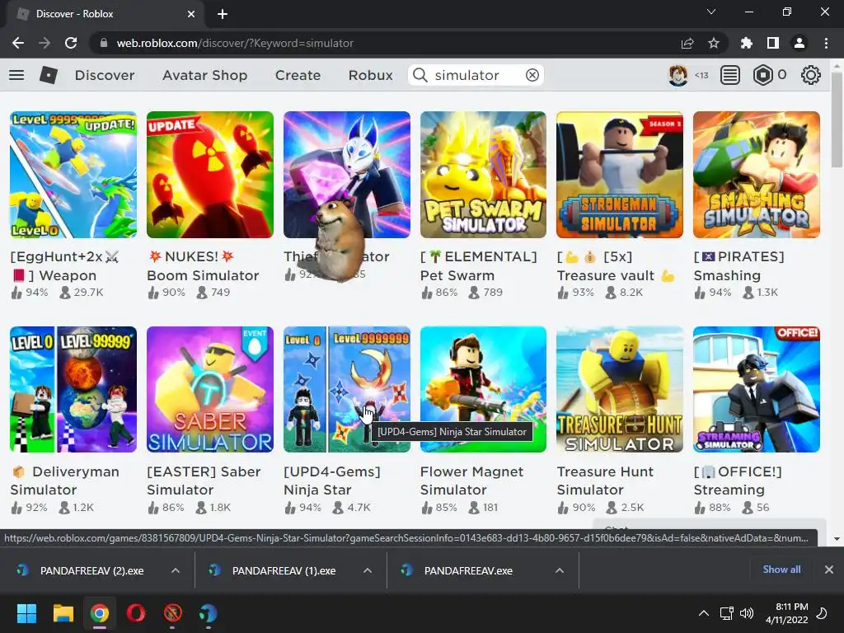Open the Create page
This screenshot has height=633, width=844.
(298, 75)
